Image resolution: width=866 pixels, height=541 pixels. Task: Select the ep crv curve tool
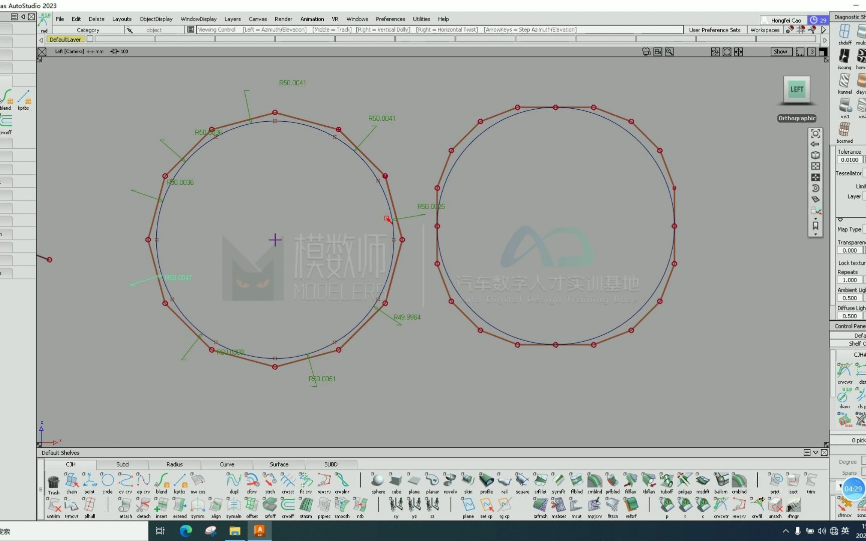tap(143, 483)
